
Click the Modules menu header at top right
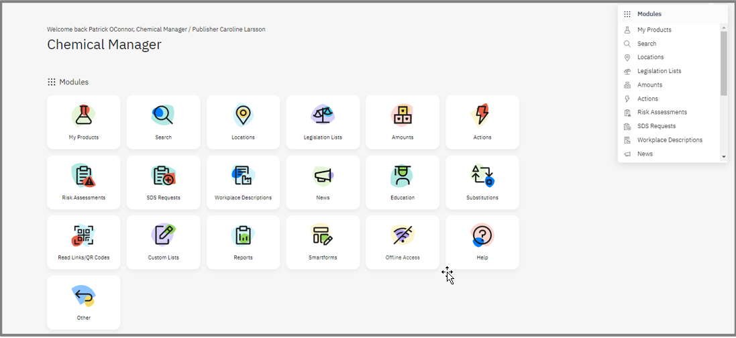[x=649, y=14]
